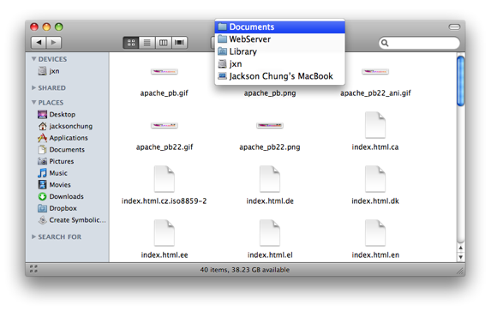The width and height of the screenshot is (497, 311).
Task: Select the apache_pb22_ani.gif file thumbnail
Action: point(375,72)
